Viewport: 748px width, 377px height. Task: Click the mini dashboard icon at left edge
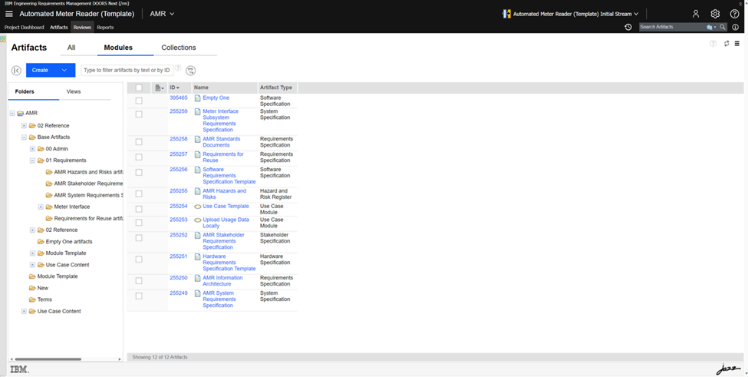coord(3,38)
